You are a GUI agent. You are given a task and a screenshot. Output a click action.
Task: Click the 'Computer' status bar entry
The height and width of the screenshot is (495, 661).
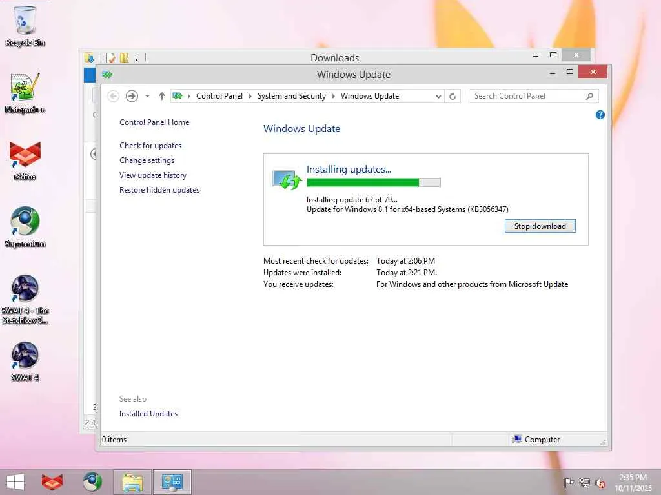[536, 440]
